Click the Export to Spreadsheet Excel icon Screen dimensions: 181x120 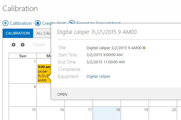click(x=72, y=22)
